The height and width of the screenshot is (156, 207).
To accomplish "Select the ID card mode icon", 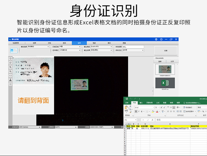I will tap(14, 50).
